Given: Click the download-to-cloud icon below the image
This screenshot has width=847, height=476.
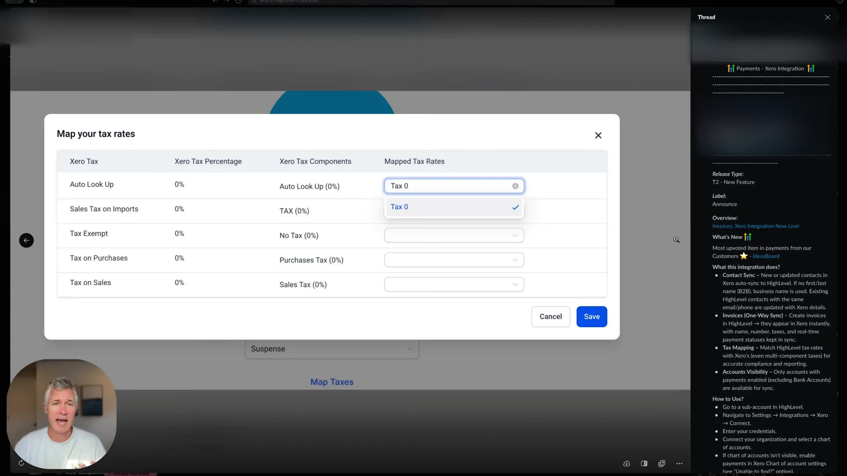Looking at the screenshot, I should click(x=626, y=463).
